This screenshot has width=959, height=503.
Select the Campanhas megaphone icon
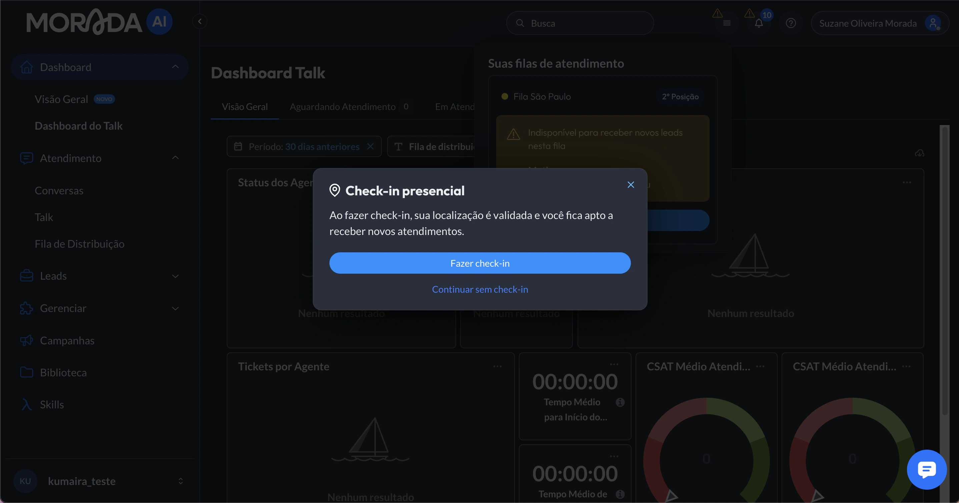pos(26,340)
